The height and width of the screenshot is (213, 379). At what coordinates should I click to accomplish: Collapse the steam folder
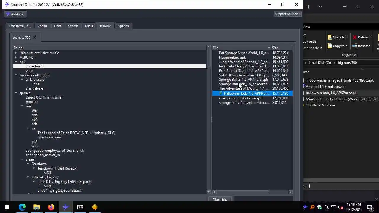(x=22, y=159)
